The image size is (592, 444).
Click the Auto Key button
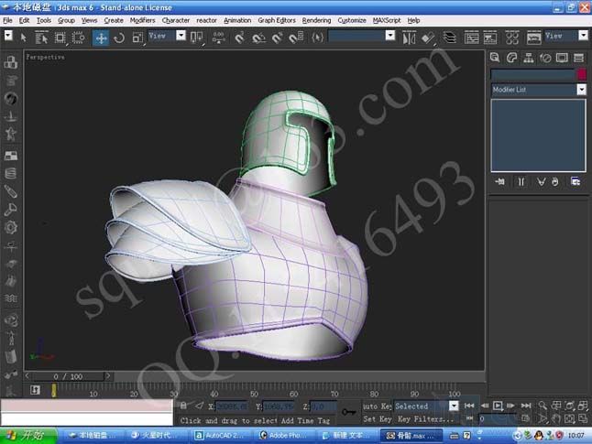pyautogui.click(x=377, y=406)
